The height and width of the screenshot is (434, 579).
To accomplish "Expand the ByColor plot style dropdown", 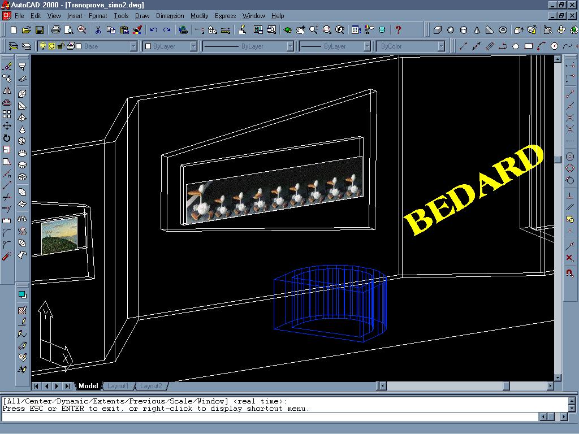I will pyautogui.click(x=441, y=46).
